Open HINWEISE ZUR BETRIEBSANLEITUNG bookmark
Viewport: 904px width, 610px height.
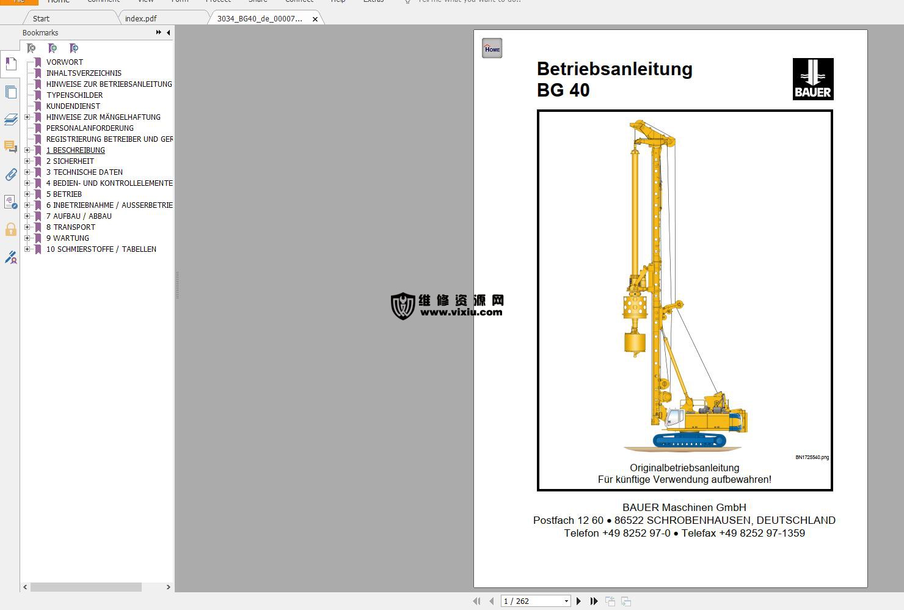point(109,84)
